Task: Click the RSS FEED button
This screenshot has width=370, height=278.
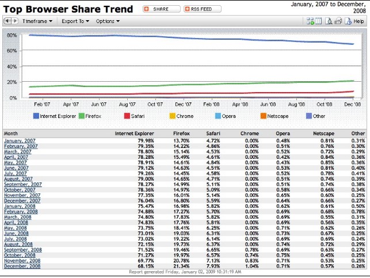Action: point(202,9)
